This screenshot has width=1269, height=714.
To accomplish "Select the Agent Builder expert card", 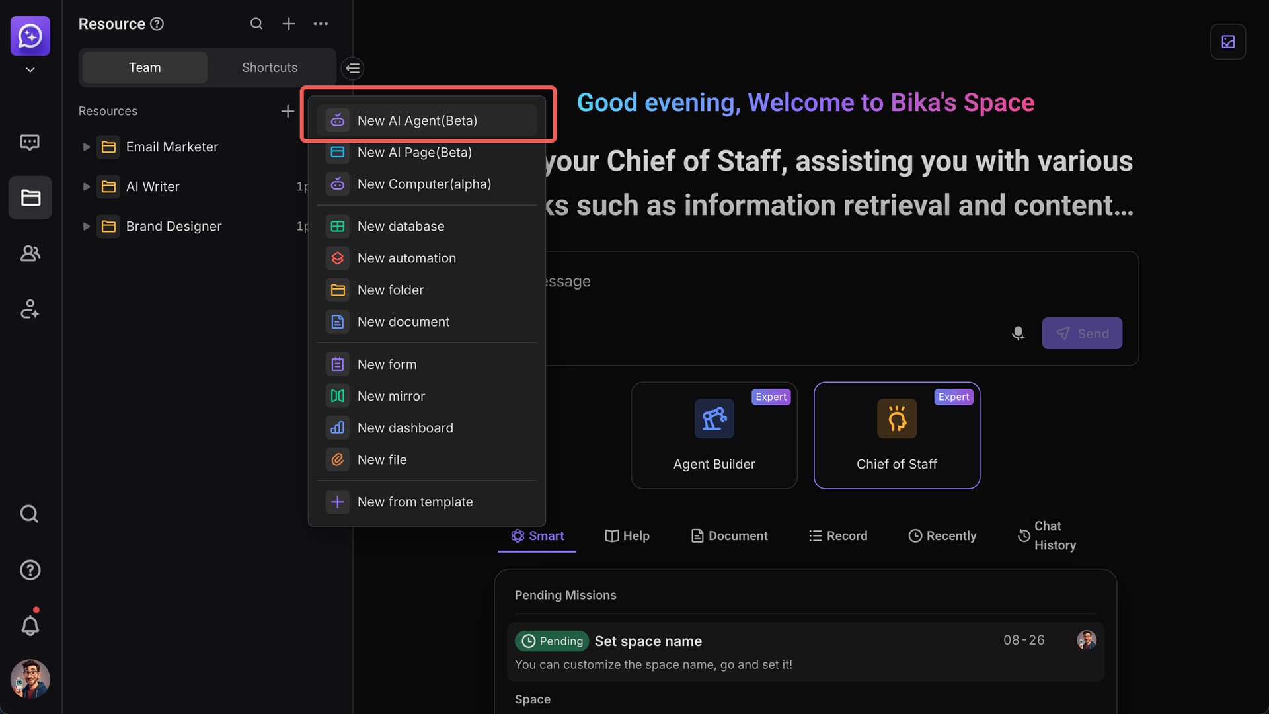I will (714, 435).
